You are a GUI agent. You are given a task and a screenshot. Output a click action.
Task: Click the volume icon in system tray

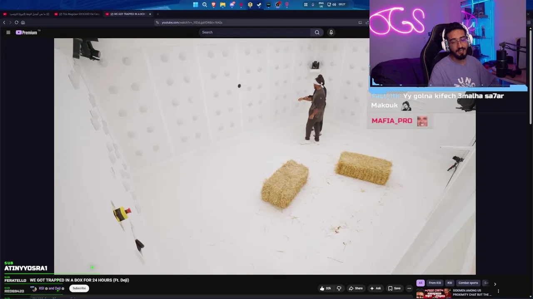click(x=334, y=5)
